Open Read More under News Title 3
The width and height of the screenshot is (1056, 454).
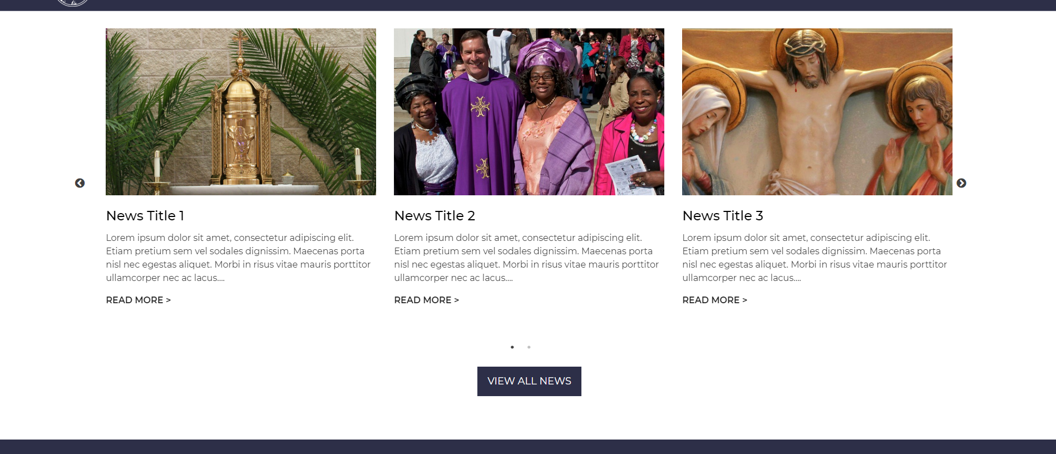715,300
